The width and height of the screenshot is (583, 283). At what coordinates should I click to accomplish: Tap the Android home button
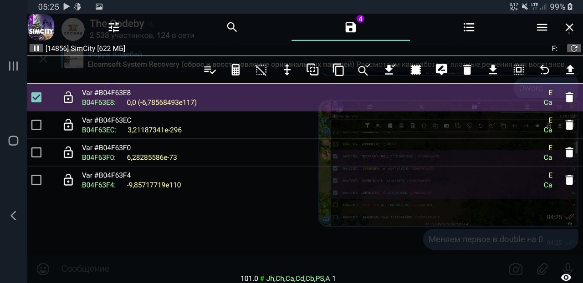tap(14, 141)
